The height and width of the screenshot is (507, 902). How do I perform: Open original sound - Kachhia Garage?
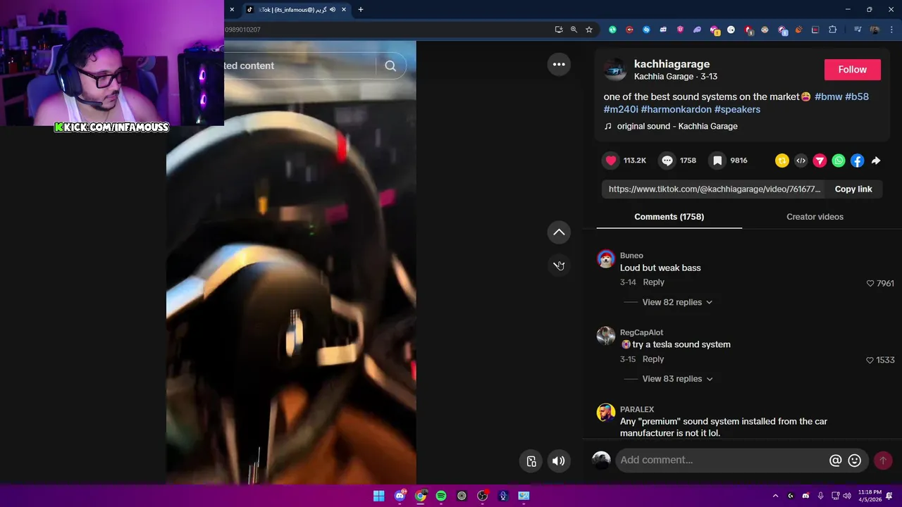pyautogui.click(x=676, y=126)
